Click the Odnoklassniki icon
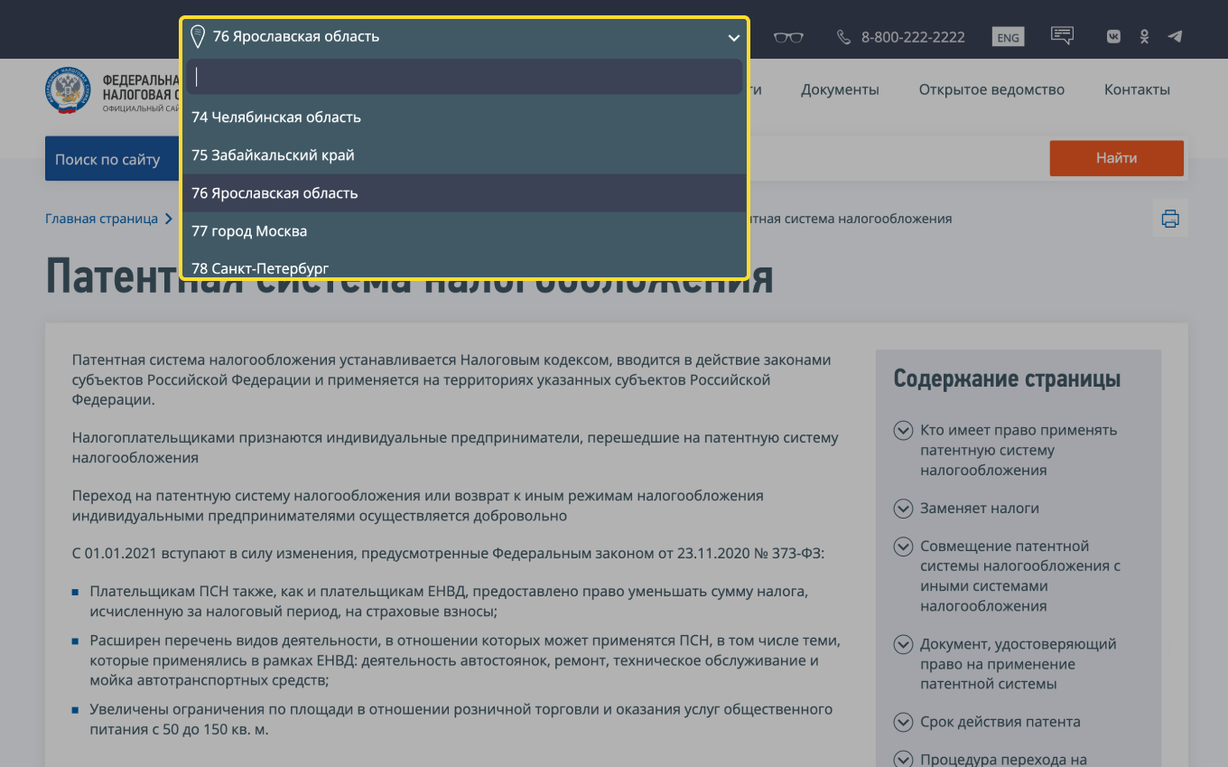The width and height of the screenshot is (1228, 767). [x=1144, y=36]
